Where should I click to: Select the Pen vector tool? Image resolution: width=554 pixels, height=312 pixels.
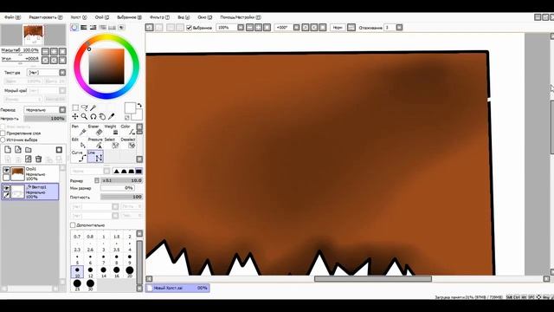(78, 130)
